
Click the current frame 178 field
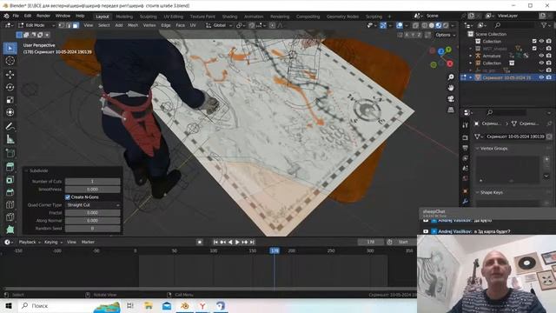coord(371,242)
